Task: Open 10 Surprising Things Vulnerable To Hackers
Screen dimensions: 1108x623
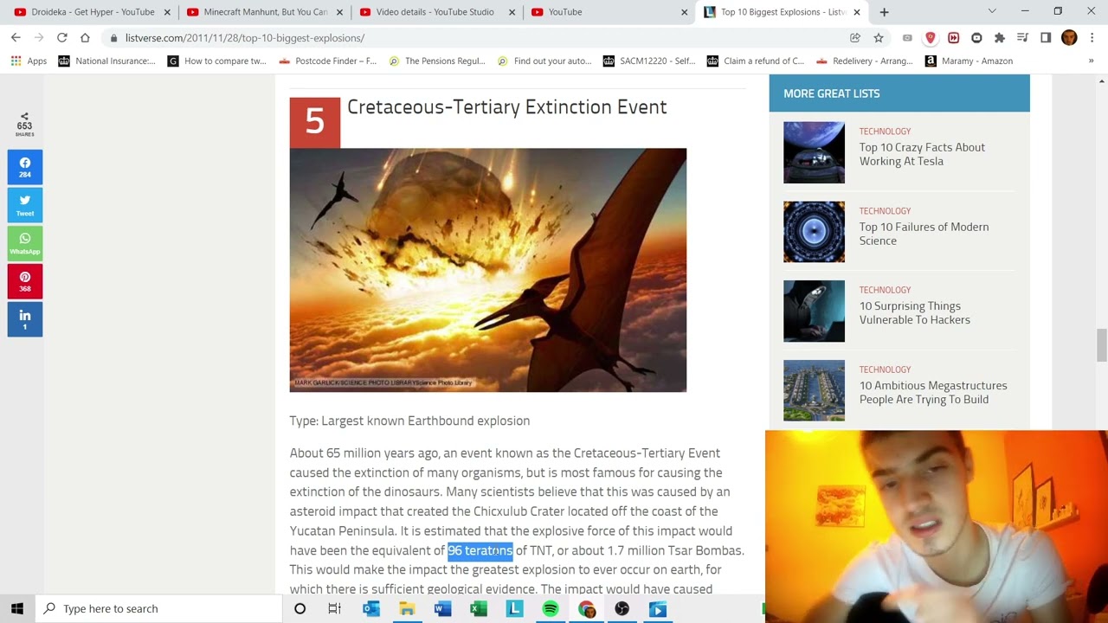Action: click(914, 313)
